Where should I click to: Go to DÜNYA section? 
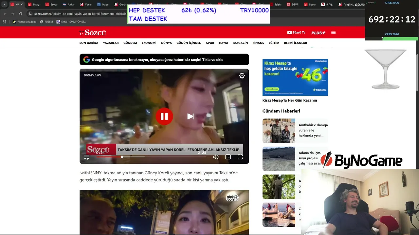(166, 43)
